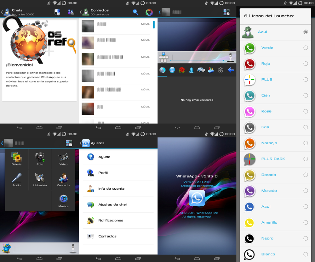Tap the blue back chevron in the emoji chat header
The width and height of the screenshot is (315, 262).
point(159,12)
